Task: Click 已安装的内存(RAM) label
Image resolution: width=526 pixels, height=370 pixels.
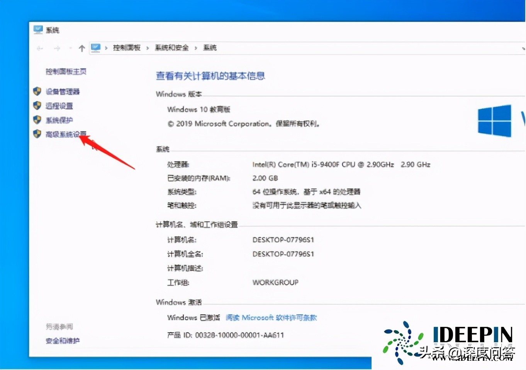Action: (x=199, y=178)
